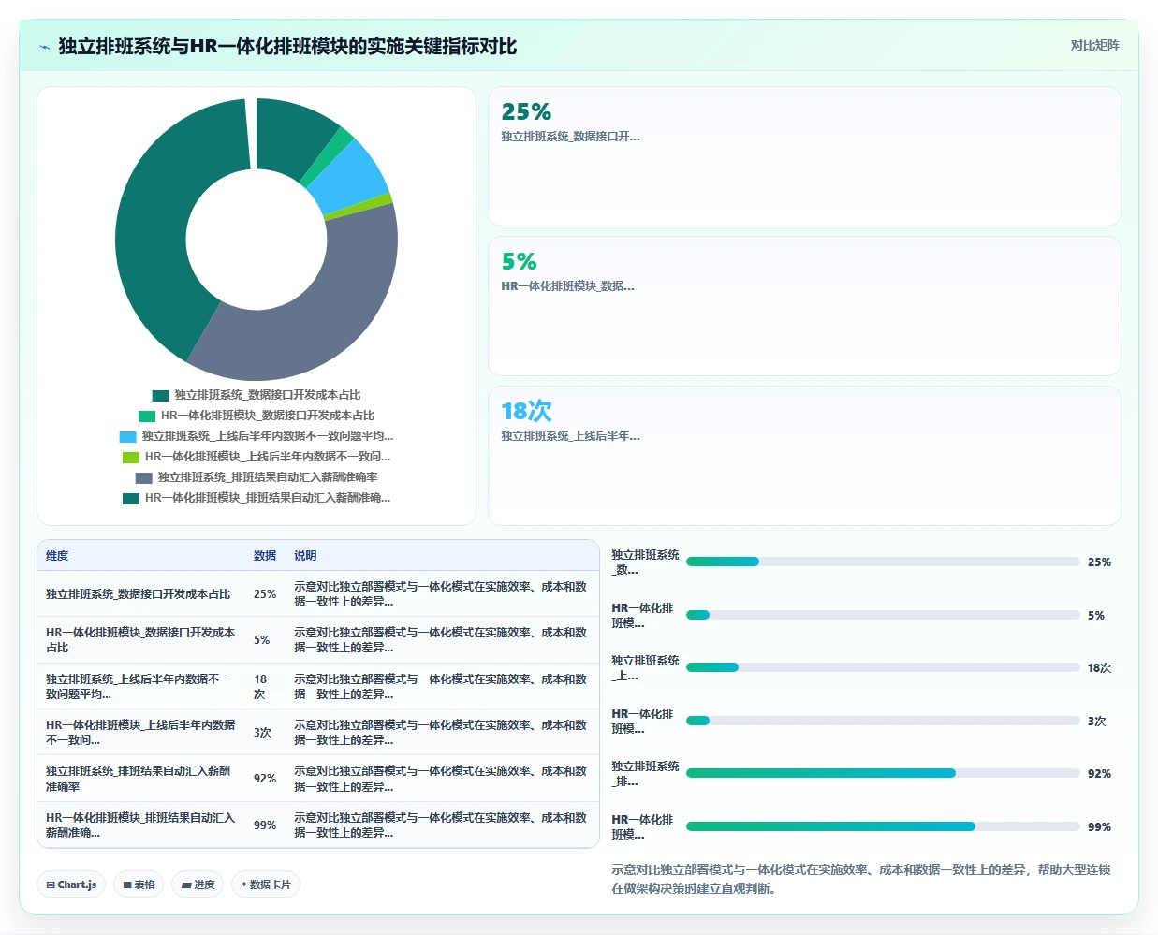Click the 数据 column header
The width and height of the screenshot is (1158, 935).
tap(265, 556)
